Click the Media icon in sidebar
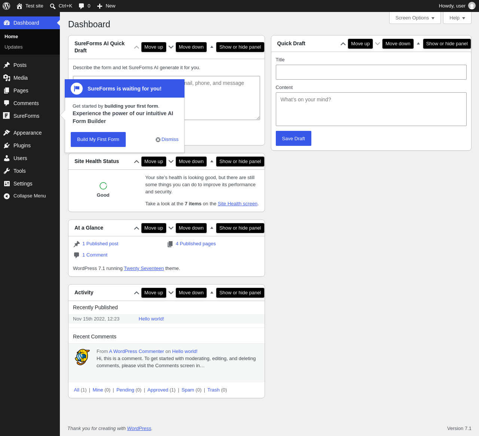This screenshot has height=436, width=479. (7, 78)
